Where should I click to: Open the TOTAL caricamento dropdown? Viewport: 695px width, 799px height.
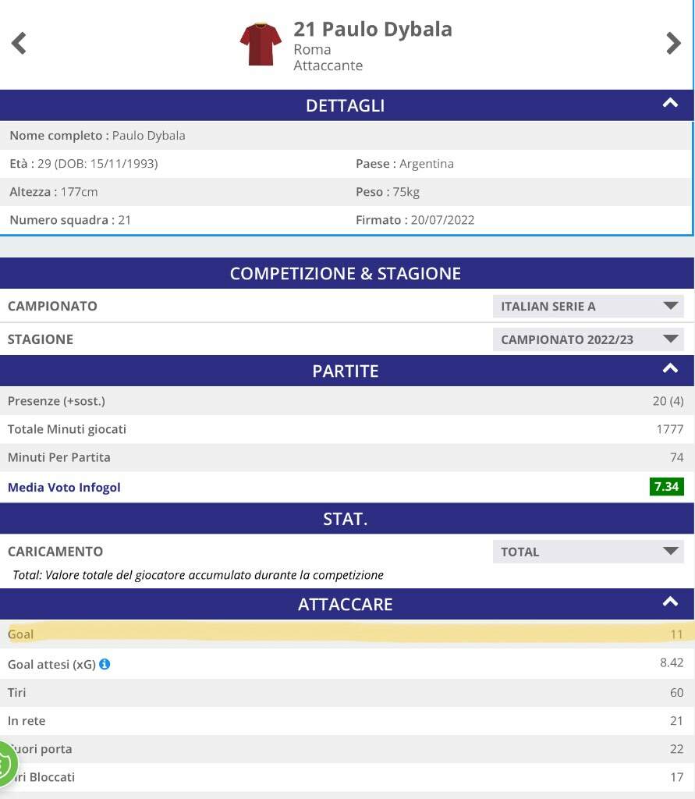coord(588,552)
